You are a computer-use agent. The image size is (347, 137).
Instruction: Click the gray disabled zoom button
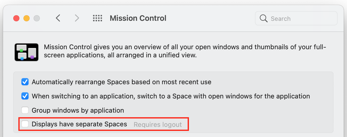coord(37,18)
